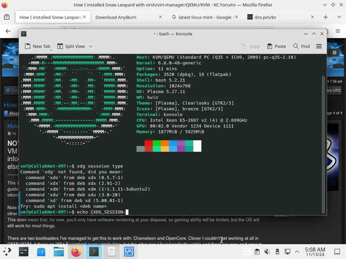Screen dimensions: 346x259
Task: Open the text document taskbar entry
Action: [x=111, y=252]
